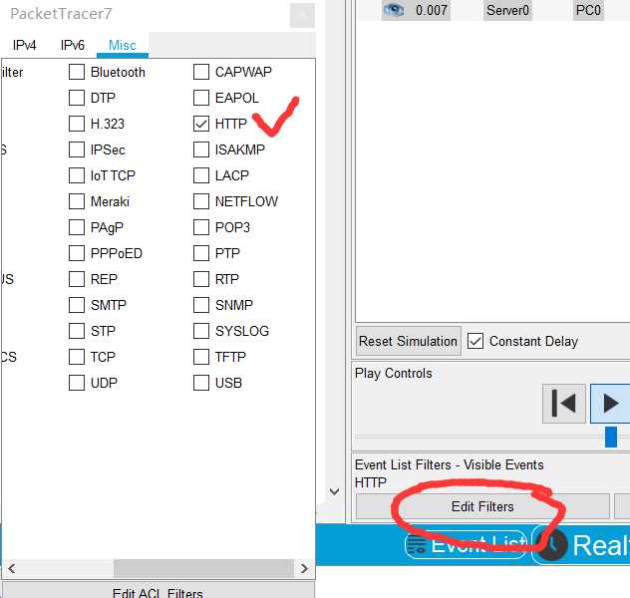Click the horizontal scrollbar thumb

[x=203, y=568]
